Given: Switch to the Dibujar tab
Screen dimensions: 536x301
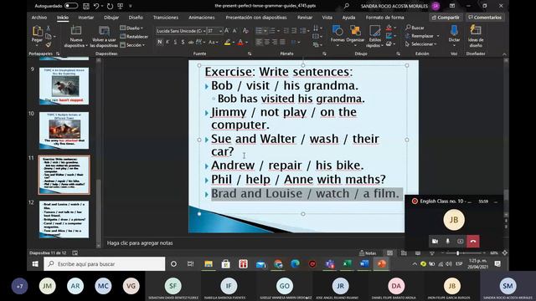Looking at the screenshot, I should tap(111, 18).
